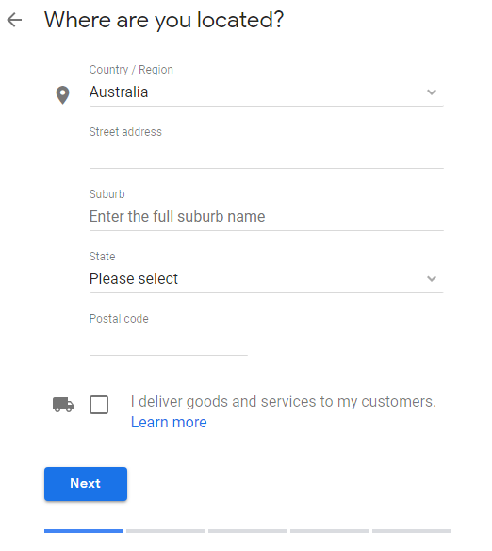Image resolution: width=492 pixels, height=551 pixels.
Task: Click the third progress step segment
Action: click(x=247, y=531)
